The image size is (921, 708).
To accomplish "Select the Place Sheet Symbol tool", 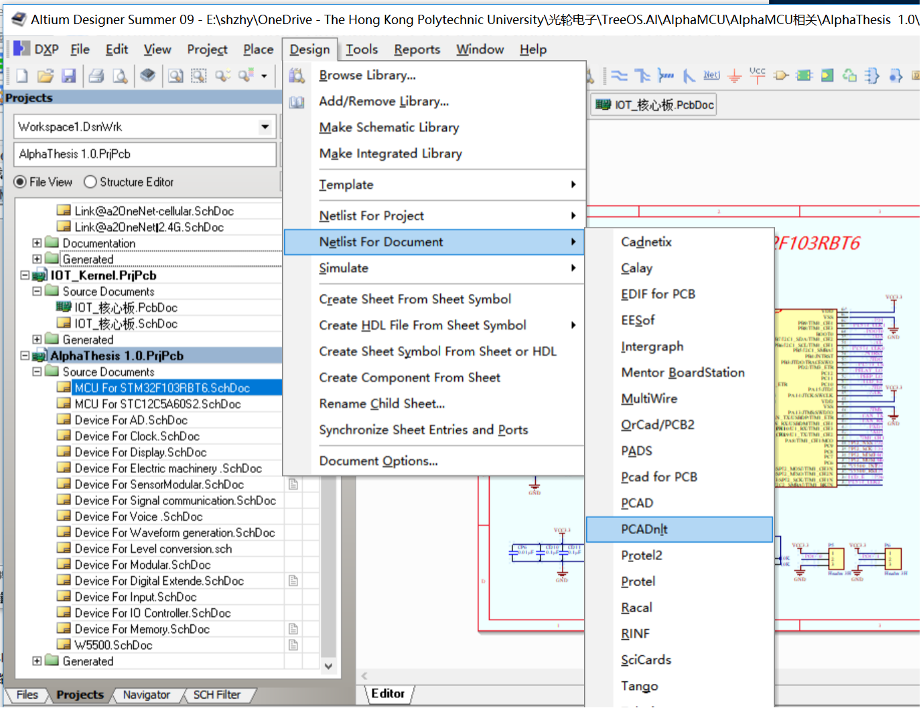I will (x=804, y=76).
